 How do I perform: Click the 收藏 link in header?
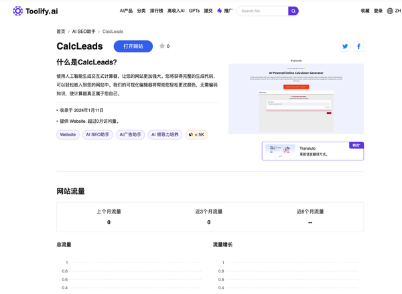tap(365, 11)
